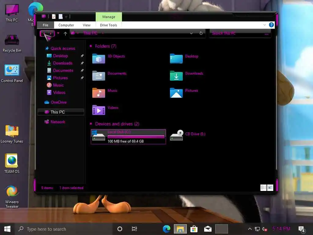Open the Music folder icon in main pane

(x=99, y=93)
